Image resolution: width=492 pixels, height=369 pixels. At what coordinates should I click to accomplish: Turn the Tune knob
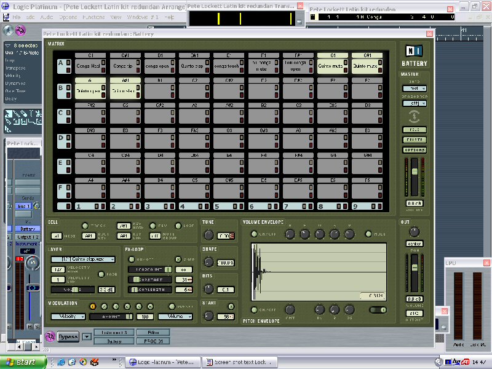tap(209, 236)
